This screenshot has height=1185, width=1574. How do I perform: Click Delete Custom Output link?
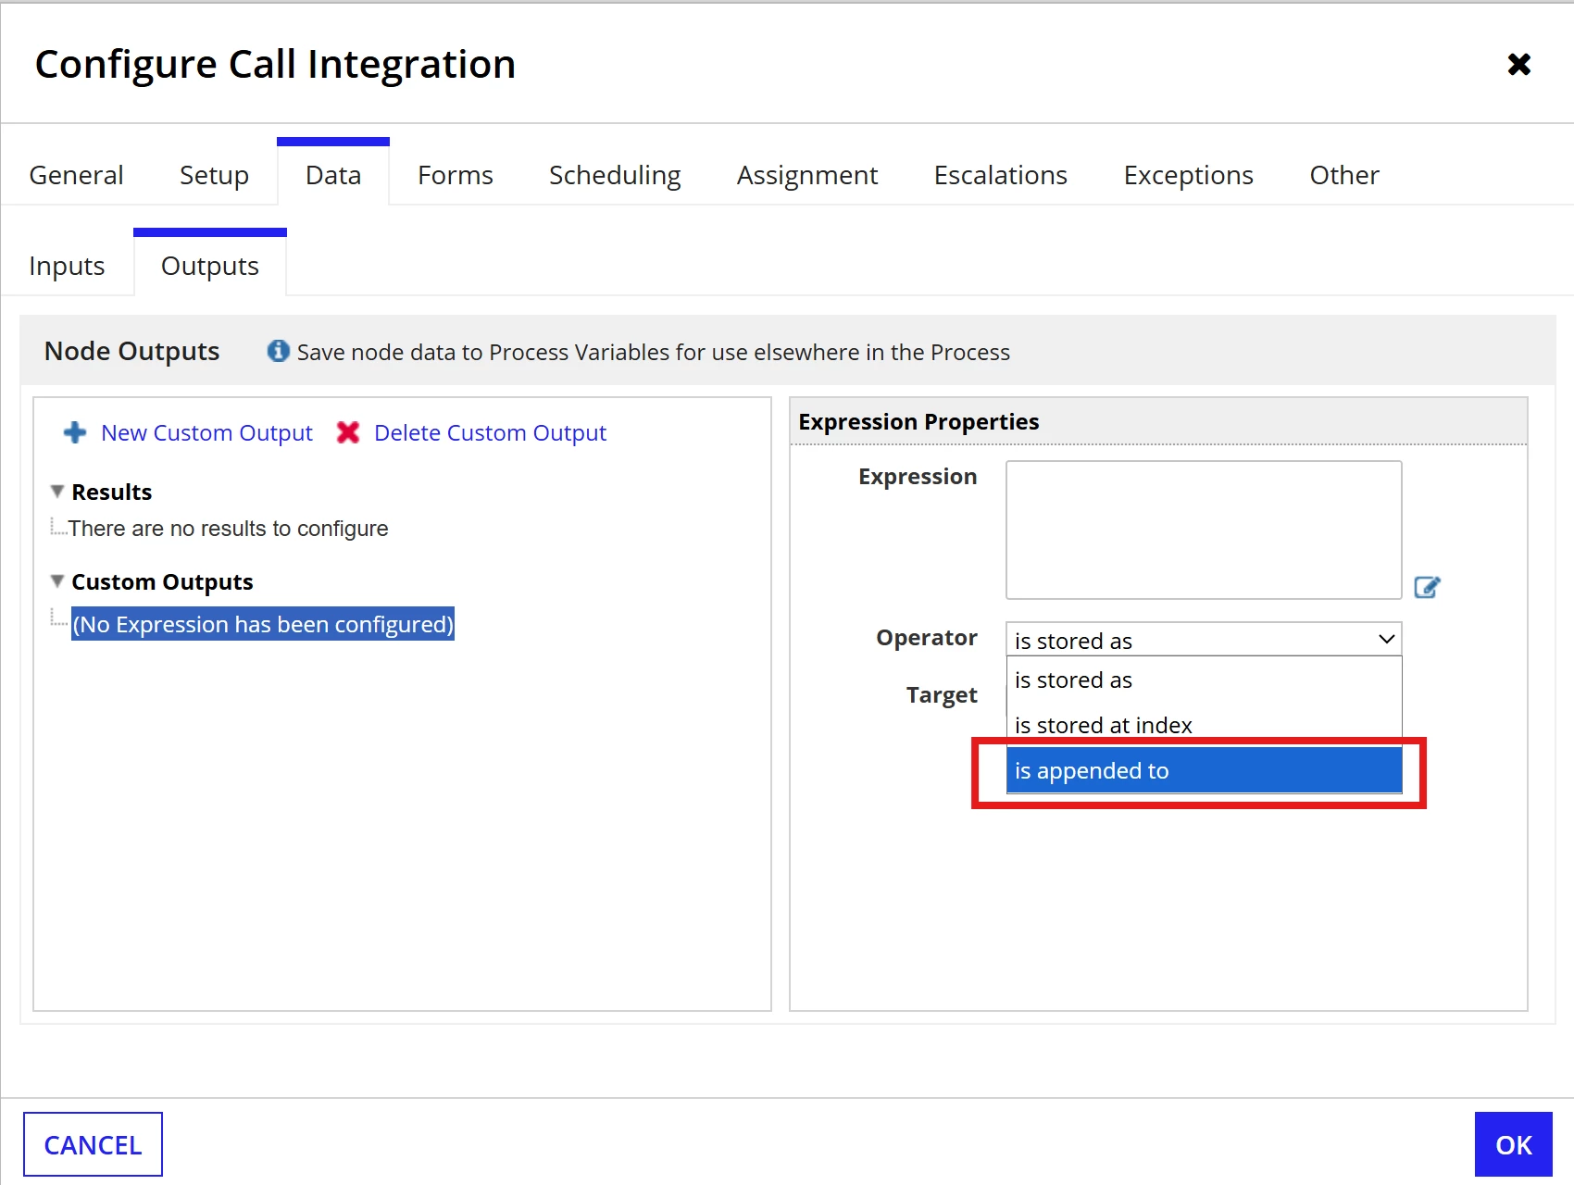pyautogui.click(x=490, y=432)
